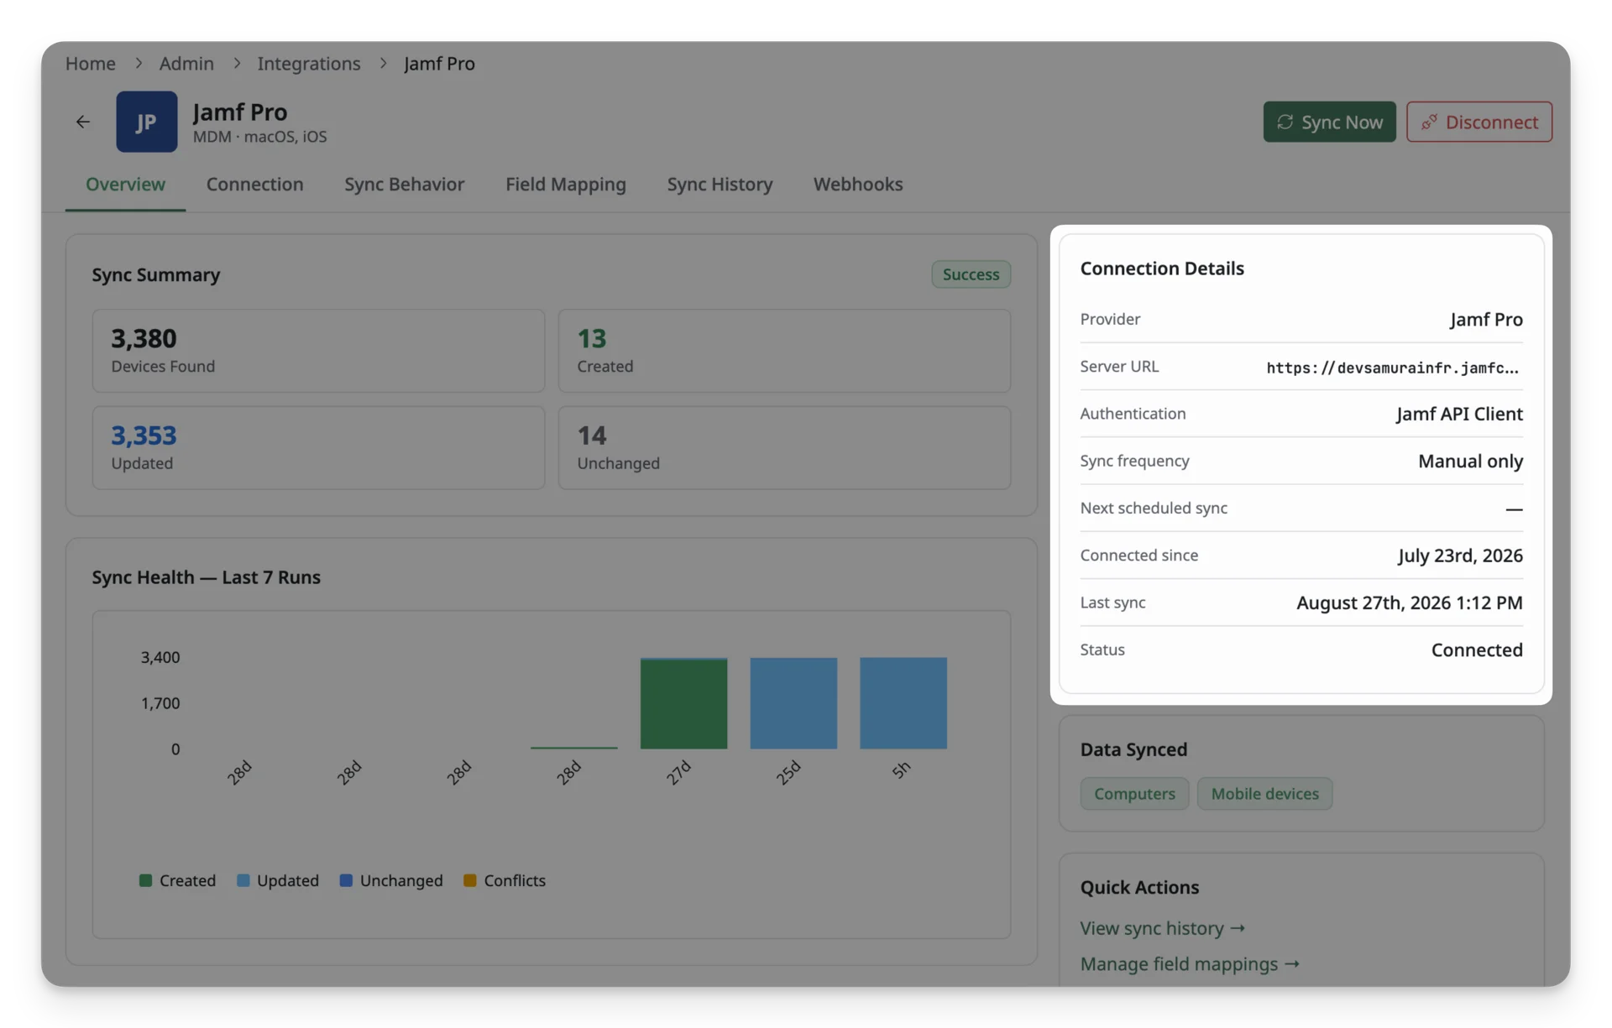1612x1028 pixels.
Task: Open Admin breadcrumb link
Action: pos(186,63)
